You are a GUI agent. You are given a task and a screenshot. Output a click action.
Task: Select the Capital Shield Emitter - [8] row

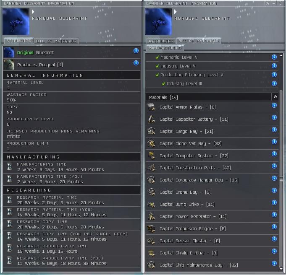[x=212, y=253]
